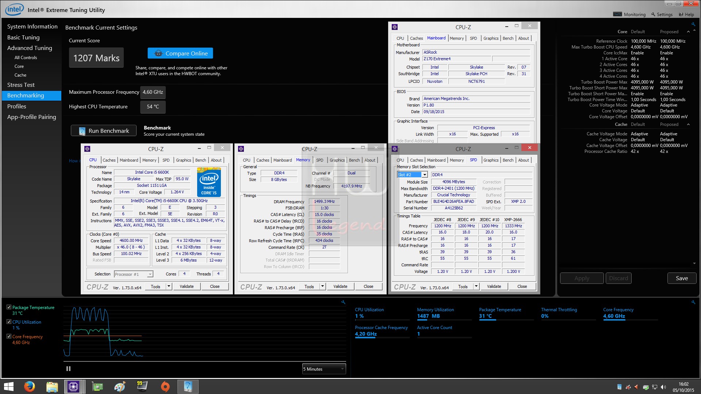Image resolution: width=701 pixels, height=394 pixels.
Task: Pause the monitoring graph
Action: [x=68, y=369]
